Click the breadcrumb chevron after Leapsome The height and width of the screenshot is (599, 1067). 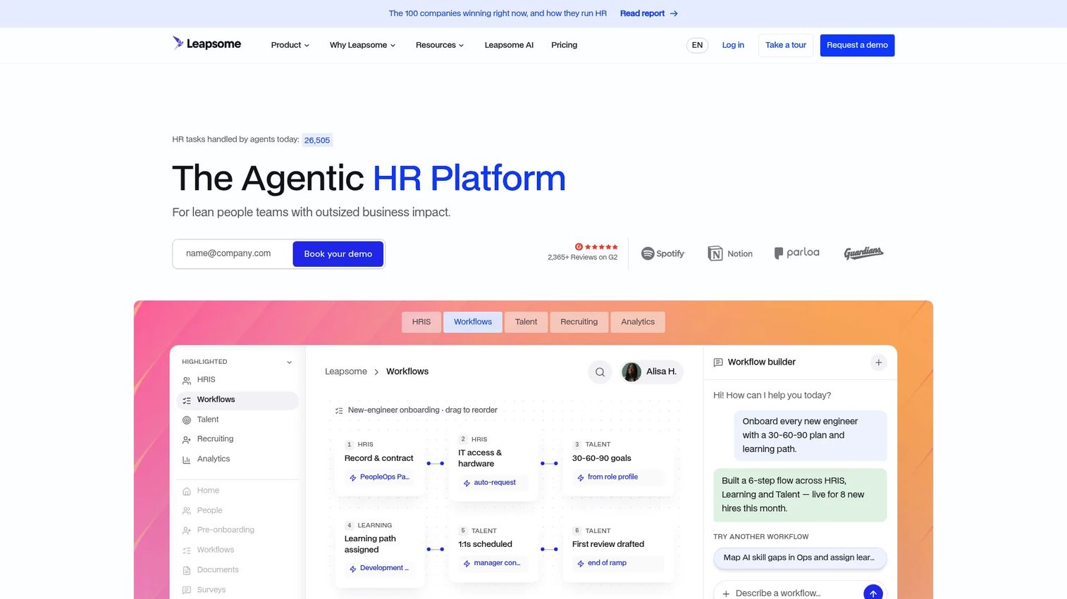(x=376, y=372)
